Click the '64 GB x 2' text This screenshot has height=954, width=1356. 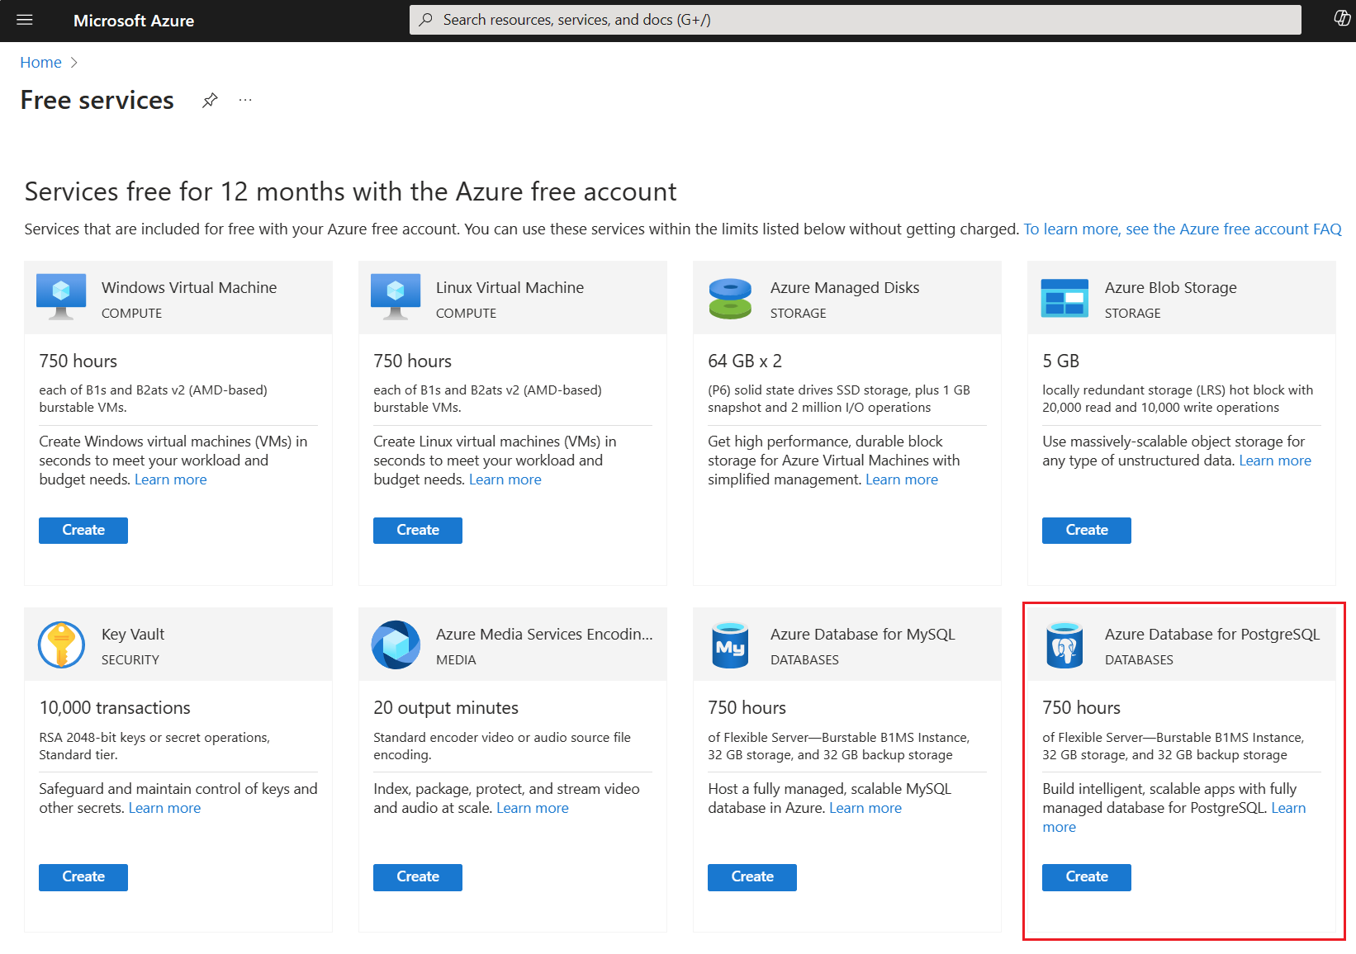coord(745,361)
